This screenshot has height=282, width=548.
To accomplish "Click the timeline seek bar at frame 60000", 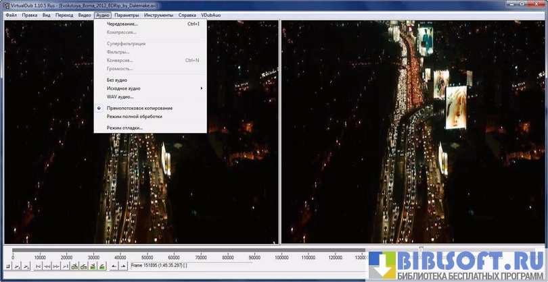I will (x=174, y=250).
